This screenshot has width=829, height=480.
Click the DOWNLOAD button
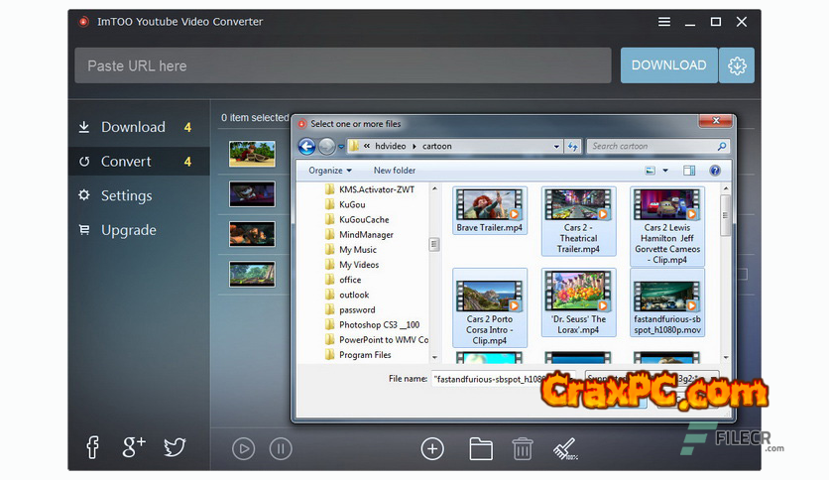tap(668, 65)
